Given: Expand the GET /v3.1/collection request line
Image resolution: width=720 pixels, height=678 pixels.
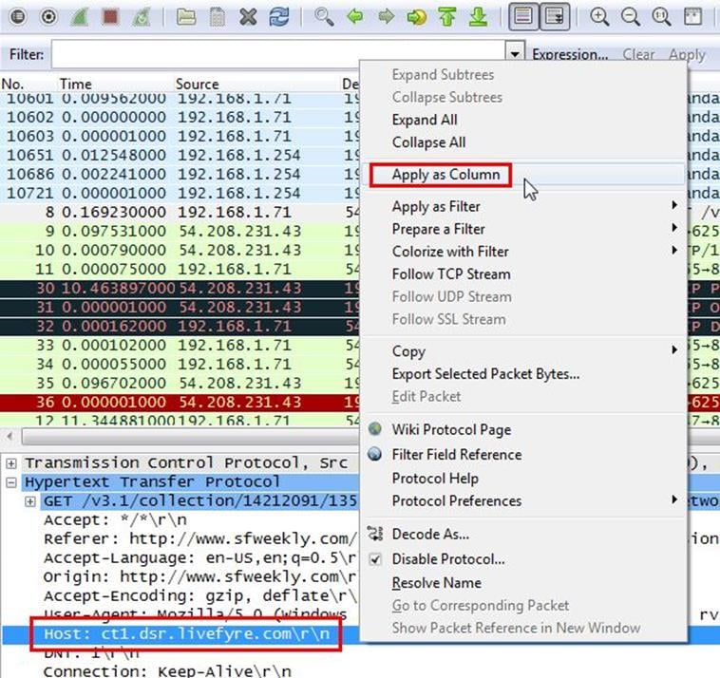Looking at the screenshot, I should point(30,501).
